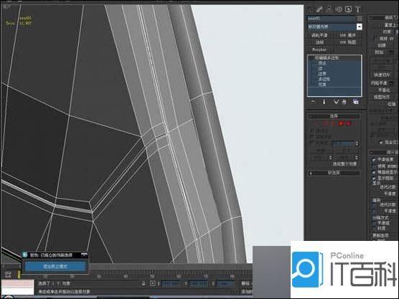This screenshot has width=399, height=299.
Task: Click the Y coordinate input field
Action: (x=198, y=284)
